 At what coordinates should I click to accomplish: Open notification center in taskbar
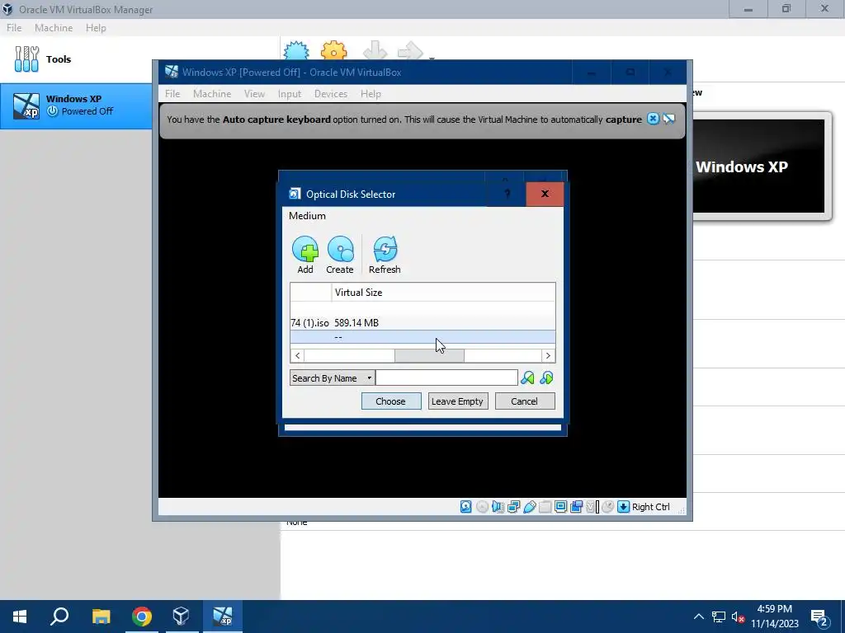(819, 617)
